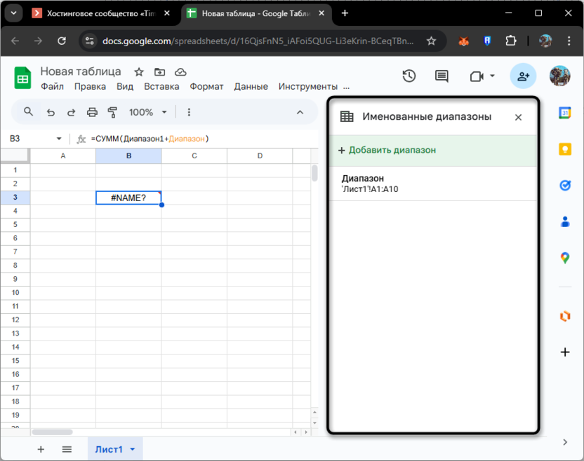Click the redo arrow in toolbar
The width and height of the screenshot is (584, 461).
pyautogui.click(x=71, y=112)
